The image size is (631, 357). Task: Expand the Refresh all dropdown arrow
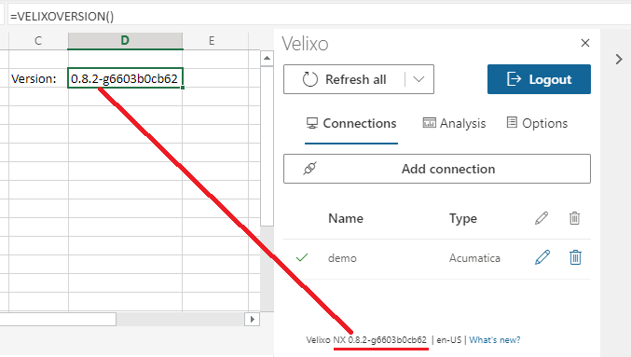(x=418, y=79)
